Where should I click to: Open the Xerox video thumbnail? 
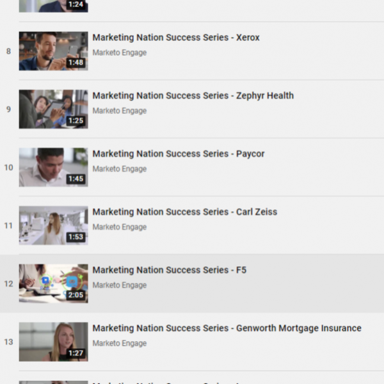[53, 51]
